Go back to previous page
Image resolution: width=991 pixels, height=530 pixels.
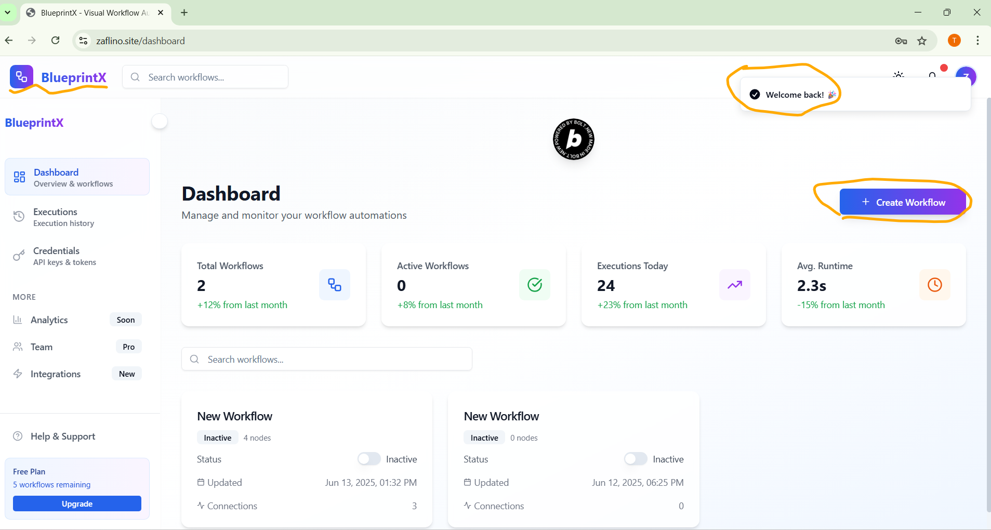9,41
